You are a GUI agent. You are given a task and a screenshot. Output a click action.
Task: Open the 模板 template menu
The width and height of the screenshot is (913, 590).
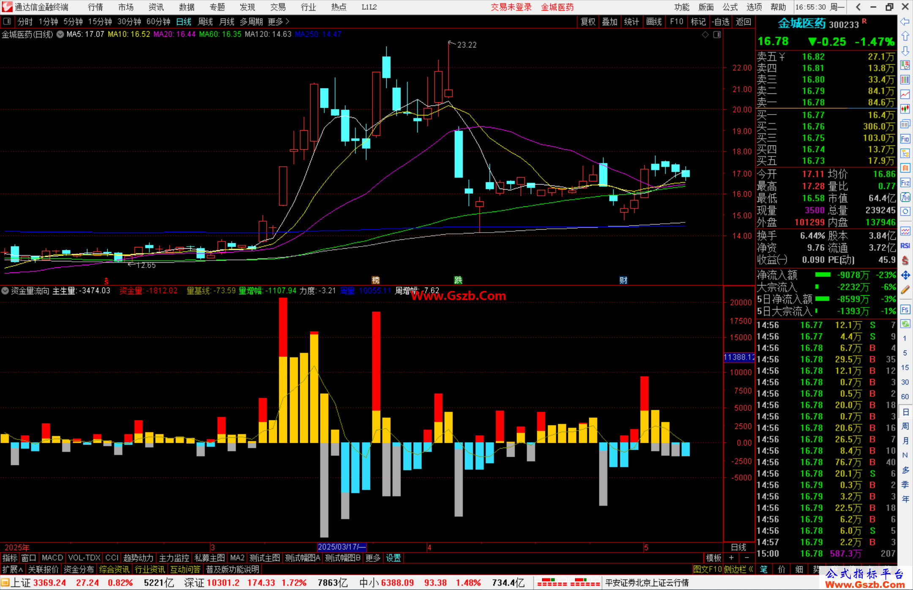click(714, 558)
